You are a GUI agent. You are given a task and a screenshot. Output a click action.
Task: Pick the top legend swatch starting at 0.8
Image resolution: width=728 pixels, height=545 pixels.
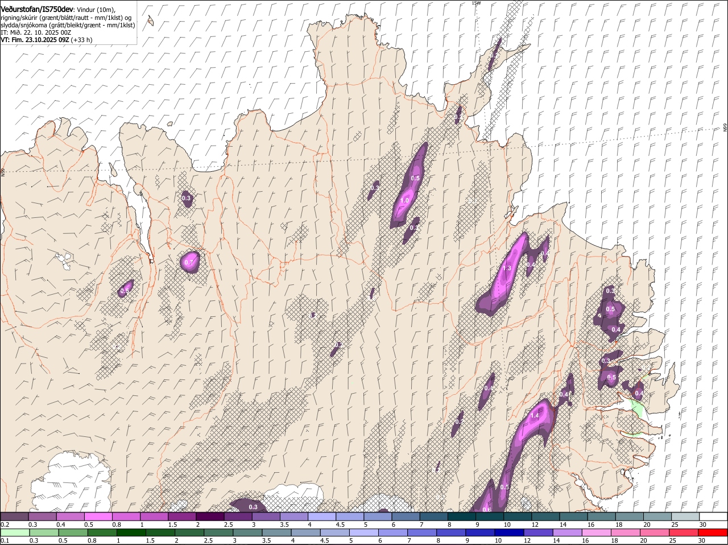pyautogui.click(x=126, y=516)
